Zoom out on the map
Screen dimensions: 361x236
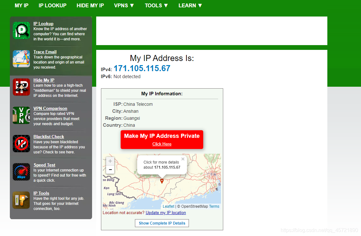(110, 170)
